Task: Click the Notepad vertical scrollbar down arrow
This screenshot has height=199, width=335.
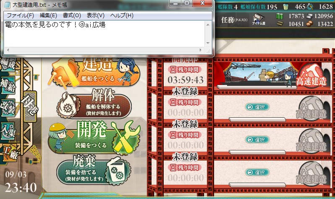Action: point(208,43)
